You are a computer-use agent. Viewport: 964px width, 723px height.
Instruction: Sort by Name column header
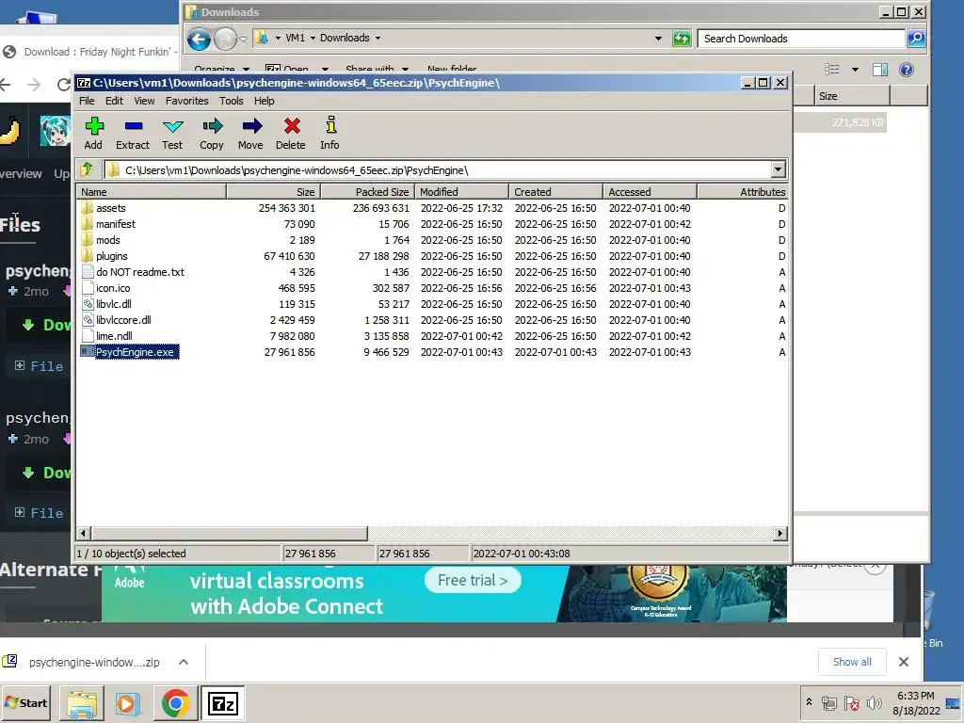coord(152,192)
